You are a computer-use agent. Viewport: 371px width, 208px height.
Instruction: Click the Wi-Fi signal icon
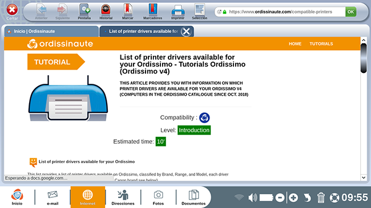[x=239, y=197]
